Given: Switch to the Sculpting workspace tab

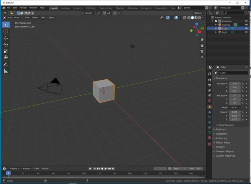Looking at the screenshot, I should pos(78,8).
